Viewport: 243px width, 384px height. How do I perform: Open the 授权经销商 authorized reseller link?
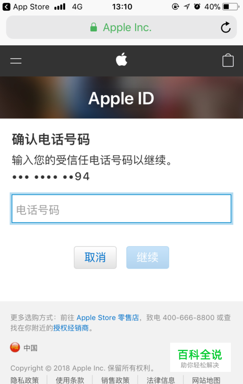[x=71, y=328]
